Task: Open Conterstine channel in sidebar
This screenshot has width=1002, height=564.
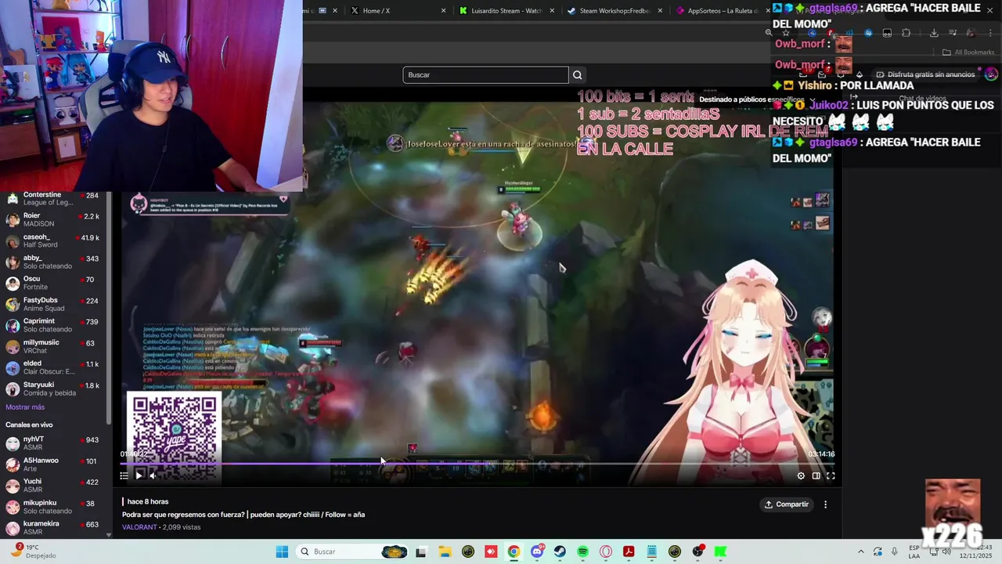Action: pos(53,198)
